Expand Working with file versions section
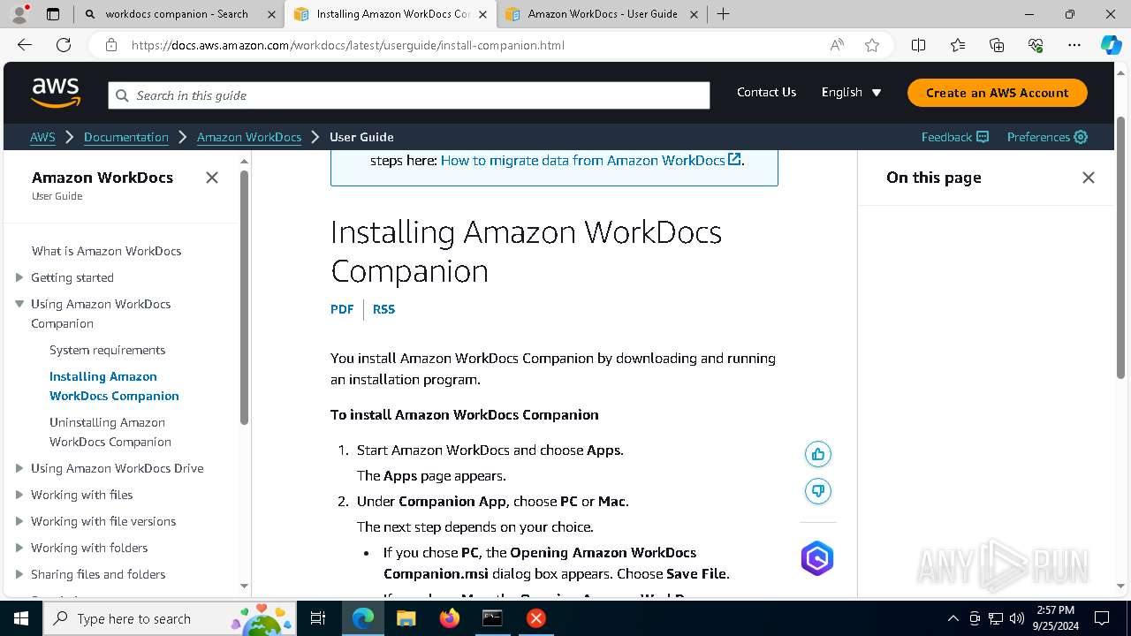Viewport: 1131px width, 636px height. (19, 521)
